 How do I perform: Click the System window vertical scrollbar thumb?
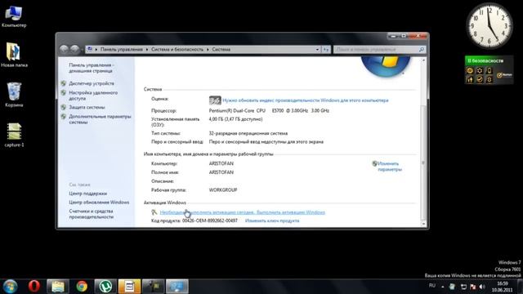(423, 163)
